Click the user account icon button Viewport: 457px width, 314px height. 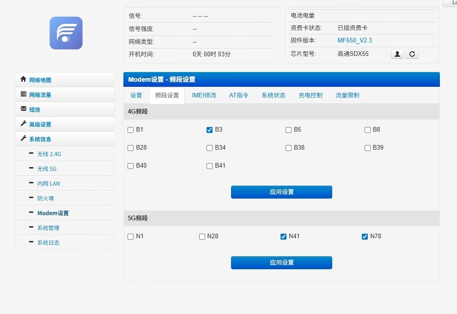[x=397, y=54]
